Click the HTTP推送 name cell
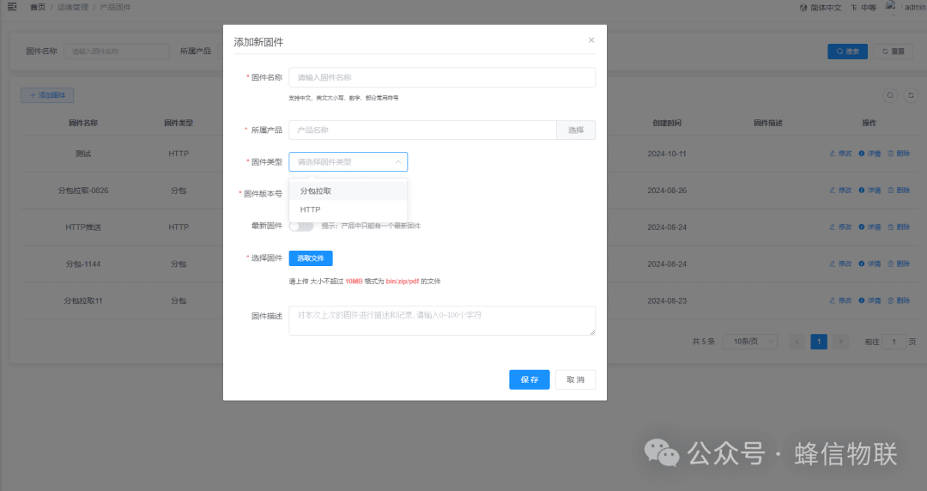The height and width of the screenshot is (491, 927). pos(83,227)
